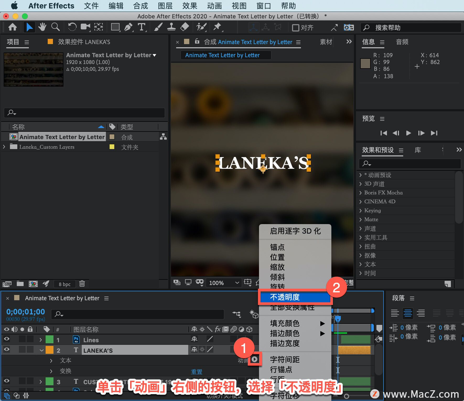Switch to the 库 tab
This screenshot has width=464, height=401.
pos(418,150)
